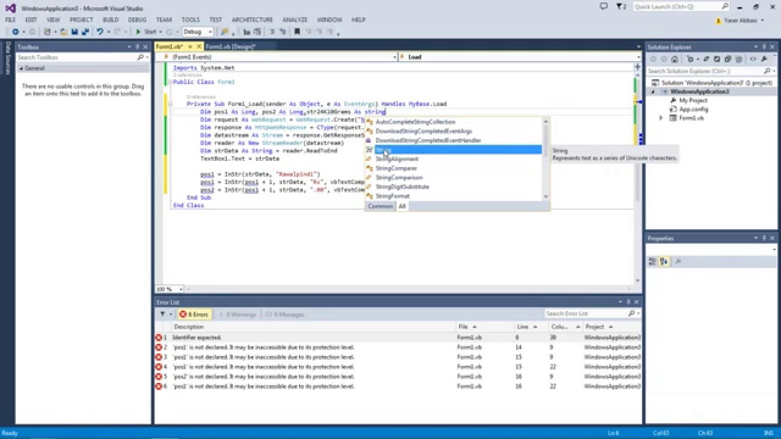Click the Undo toolbar icon

coord(100,32)
